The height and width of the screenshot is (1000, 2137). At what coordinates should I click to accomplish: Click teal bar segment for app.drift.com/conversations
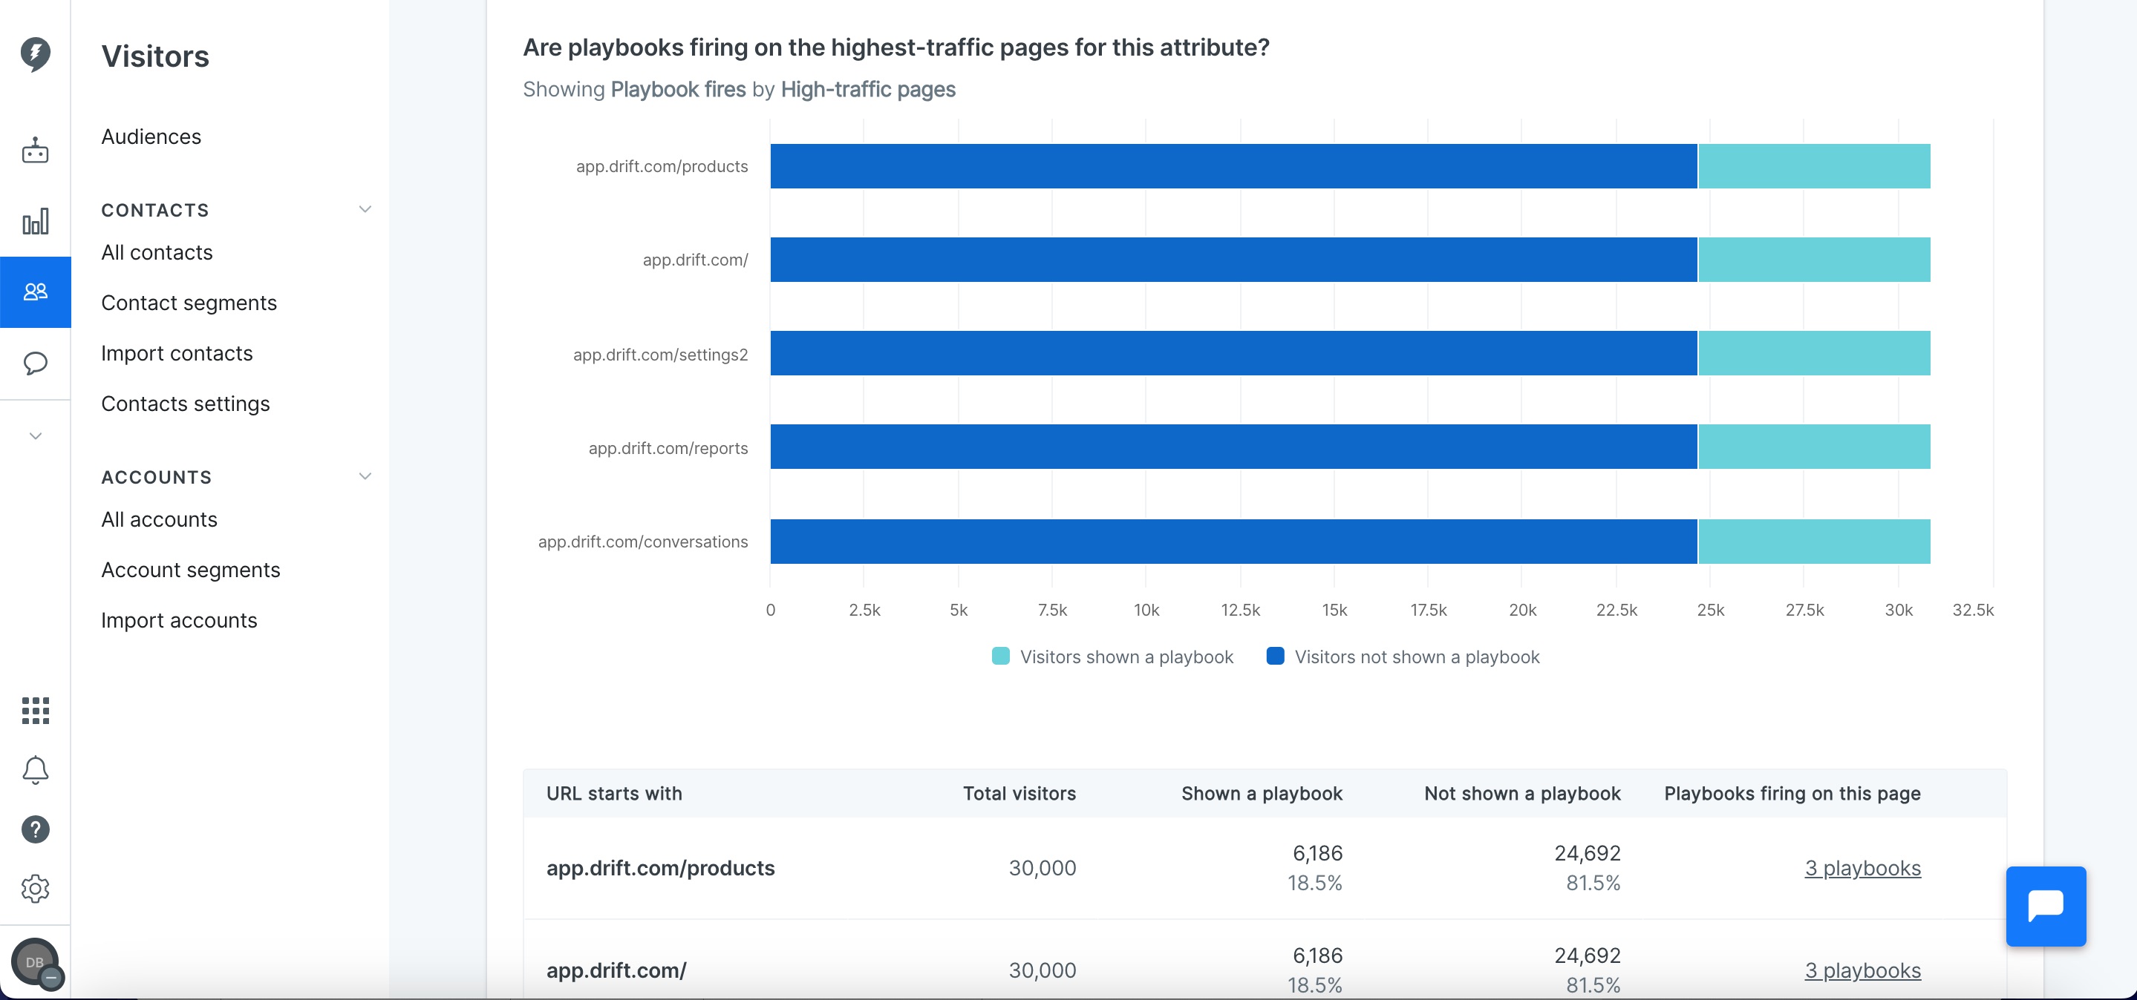point(1814,542)
